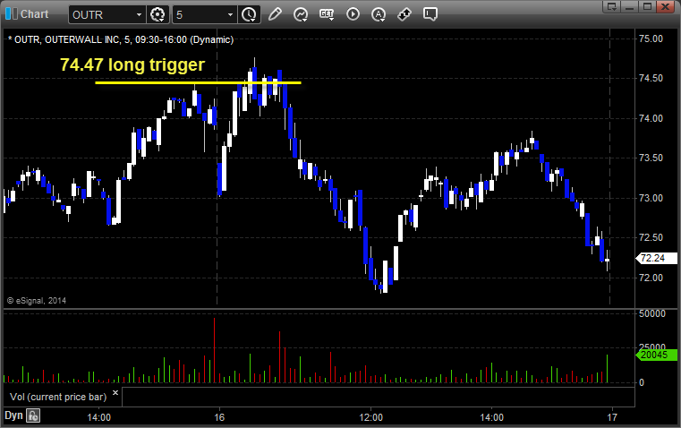Select the 74.47 long trigger annotation text
Viewport: 681px width, 428px height.
pyautogui.click(x=132, y=64)
